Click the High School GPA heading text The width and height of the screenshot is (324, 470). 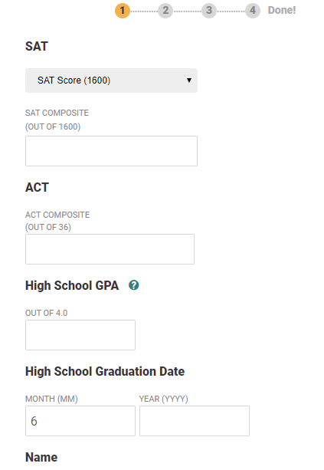72,285
